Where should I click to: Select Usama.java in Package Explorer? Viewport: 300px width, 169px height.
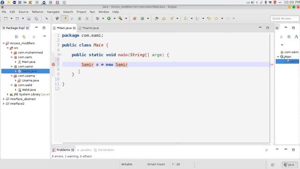(x=30, y=80)
